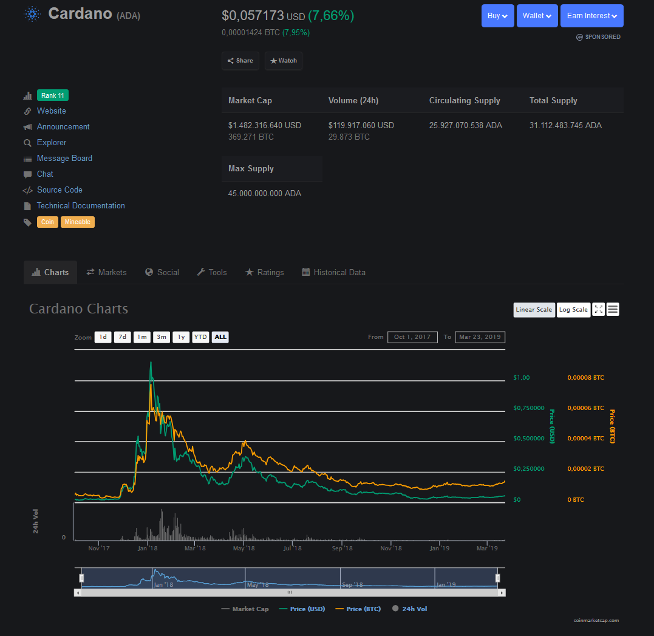Set chart zoom to 7d

pyautogui.click(x=123, y=337)
